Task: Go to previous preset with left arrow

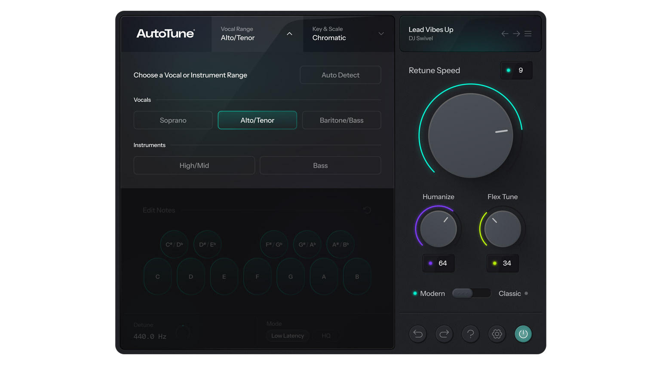Action: click(505, 33)
